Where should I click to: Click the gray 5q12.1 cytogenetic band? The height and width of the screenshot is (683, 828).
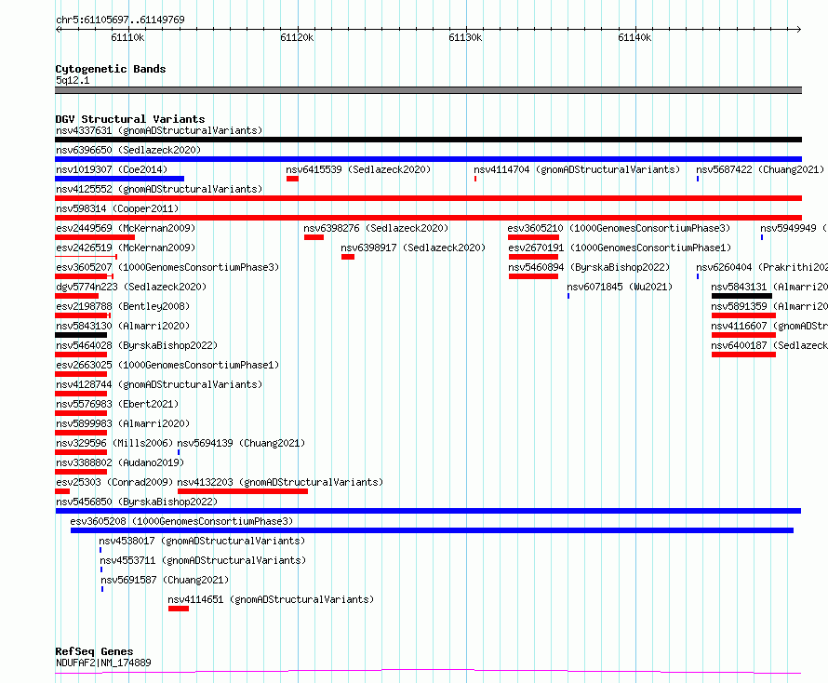coord(428,90)
